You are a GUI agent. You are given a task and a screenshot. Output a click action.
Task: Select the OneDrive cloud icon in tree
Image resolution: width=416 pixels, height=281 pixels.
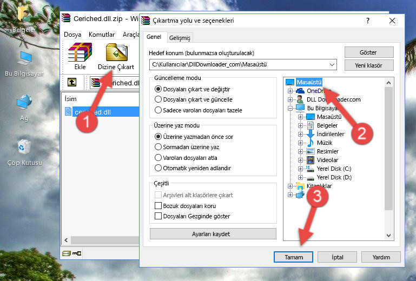click(300, 91)
